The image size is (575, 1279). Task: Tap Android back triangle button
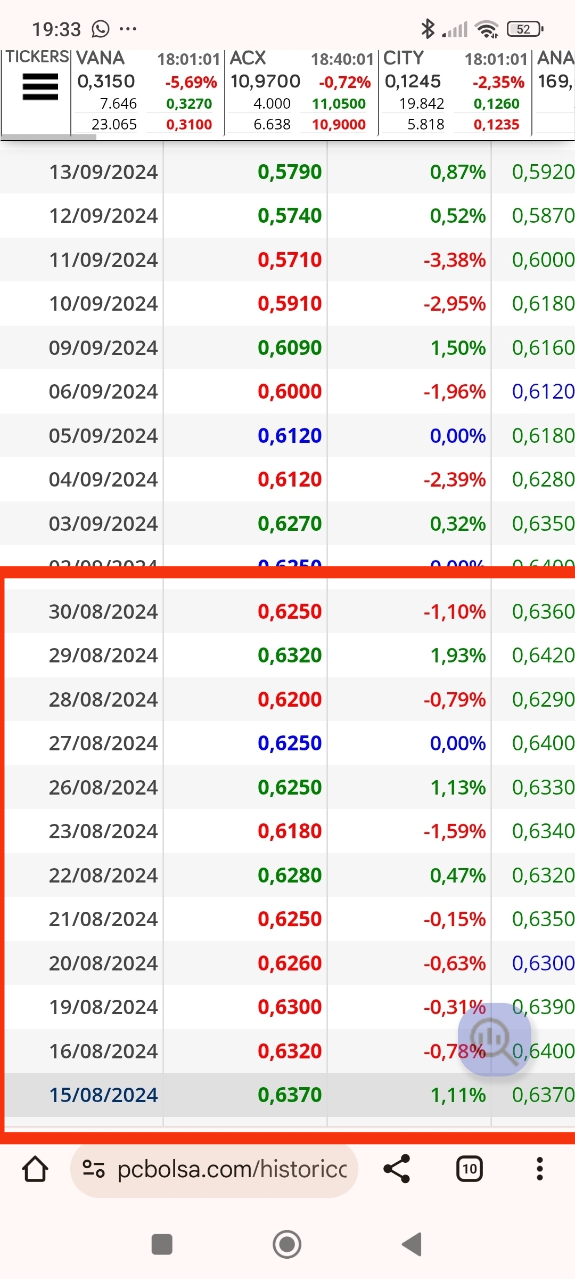412,1244
